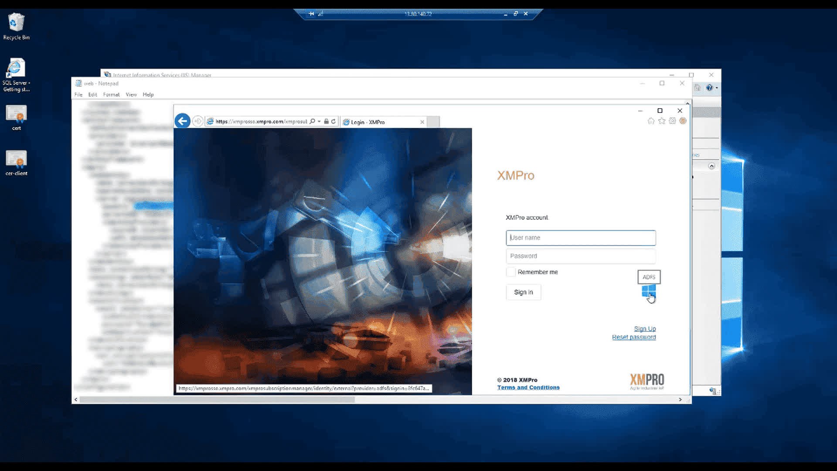The image size is (837, 471).
Task: Open the Favorites star icon
Action: (x=662, y=121)
